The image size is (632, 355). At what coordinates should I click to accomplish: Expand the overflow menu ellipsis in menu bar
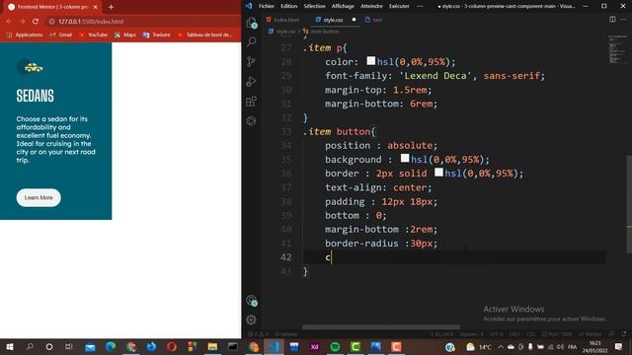click(x=420, y=6)
